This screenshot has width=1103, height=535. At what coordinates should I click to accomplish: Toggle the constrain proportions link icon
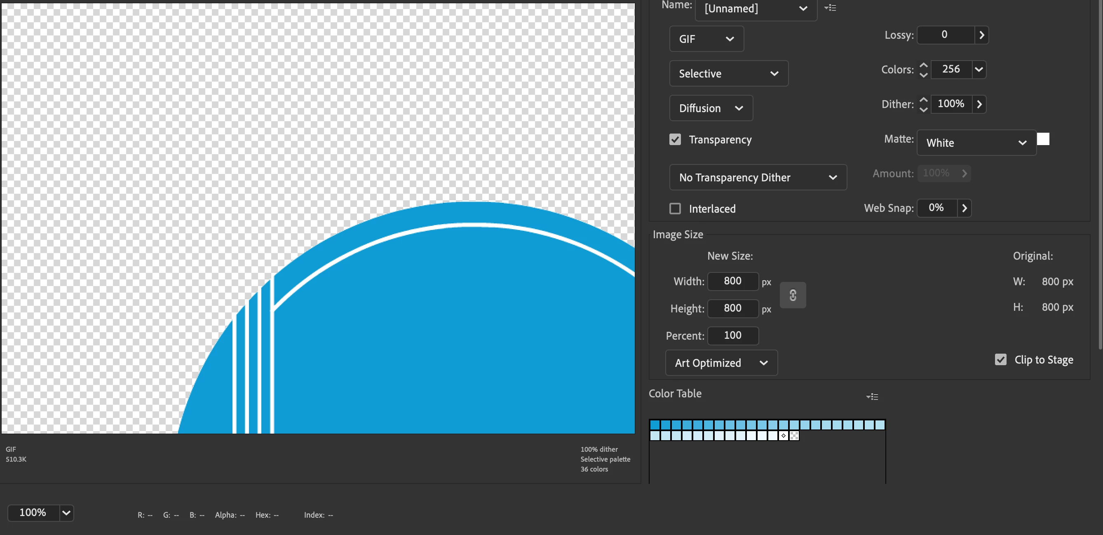(x=793, y=295)
